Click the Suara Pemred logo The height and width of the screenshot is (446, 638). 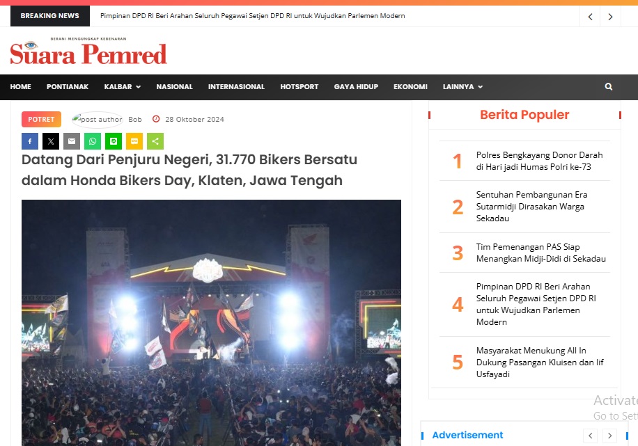click(x=88, y=51)
